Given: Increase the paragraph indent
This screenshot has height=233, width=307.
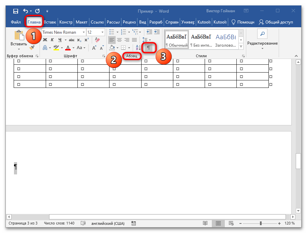Looking at the screenshot, I should coord(157,32).
